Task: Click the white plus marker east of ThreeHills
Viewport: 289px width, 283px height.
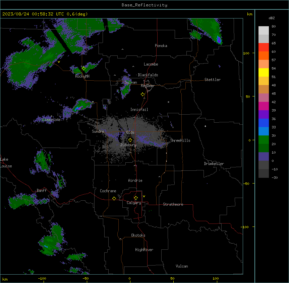Action: coord(205,126)
